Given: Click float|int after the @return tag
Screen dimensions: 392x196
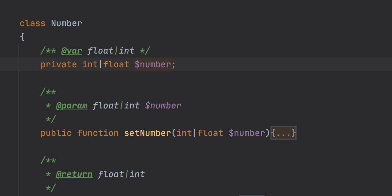Looking at the screenshot, I should [121, 174].
